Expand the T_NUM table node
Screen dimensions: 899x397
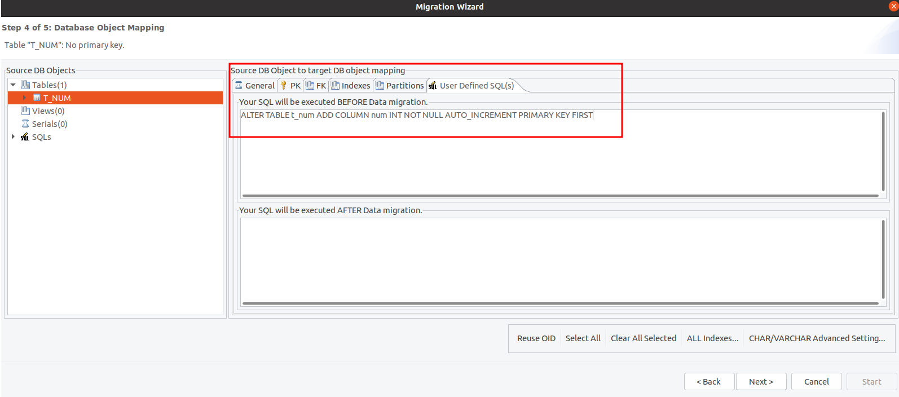(x=24, y=98)
